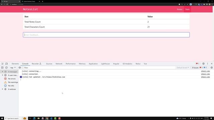This screenshot has width=214, height=120.
Task: Click the DevTools error count badge
Action: tap(198, 64)
